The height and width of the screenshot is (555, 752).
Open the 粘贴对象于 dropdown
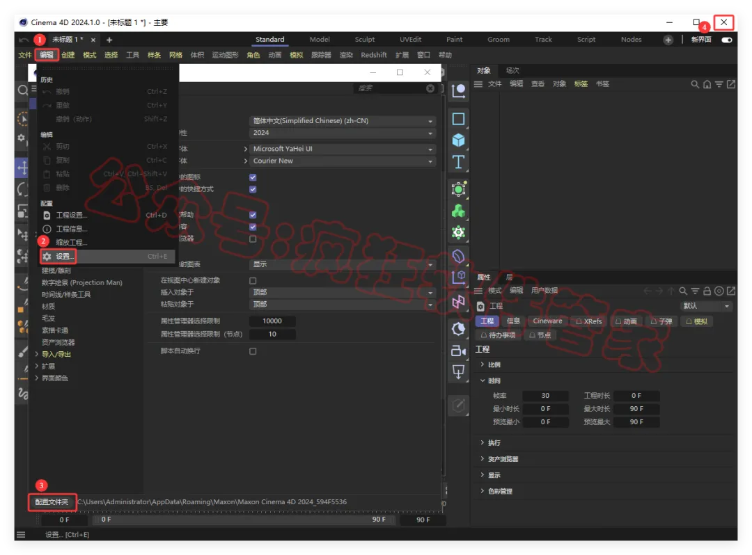point(343,304)
